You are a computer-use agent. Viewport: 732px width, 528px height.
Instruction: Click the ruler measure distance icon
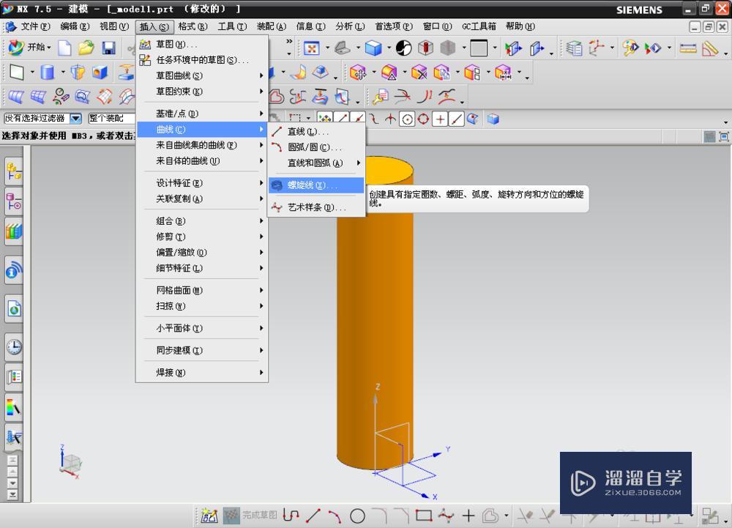pos(687,48)
